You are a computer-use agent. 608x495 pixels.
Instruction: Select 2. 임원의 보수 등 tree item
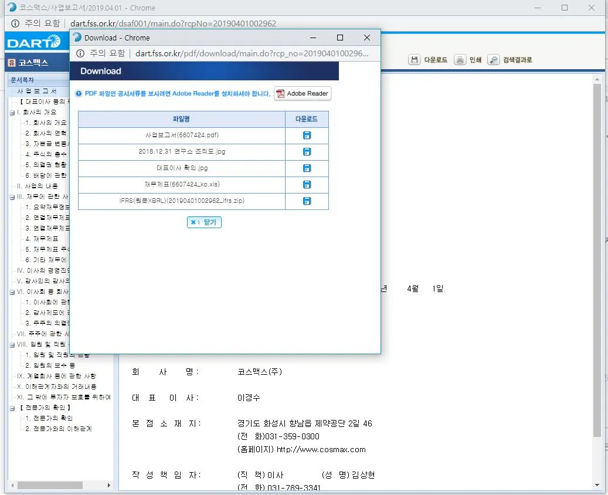(x=50, y=365)
